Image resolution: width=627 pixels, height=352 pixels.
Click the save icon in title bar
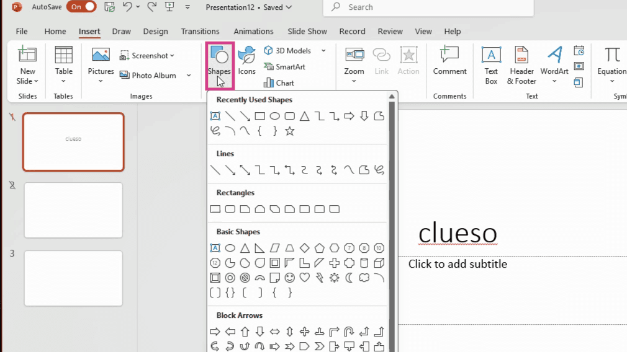109,7
